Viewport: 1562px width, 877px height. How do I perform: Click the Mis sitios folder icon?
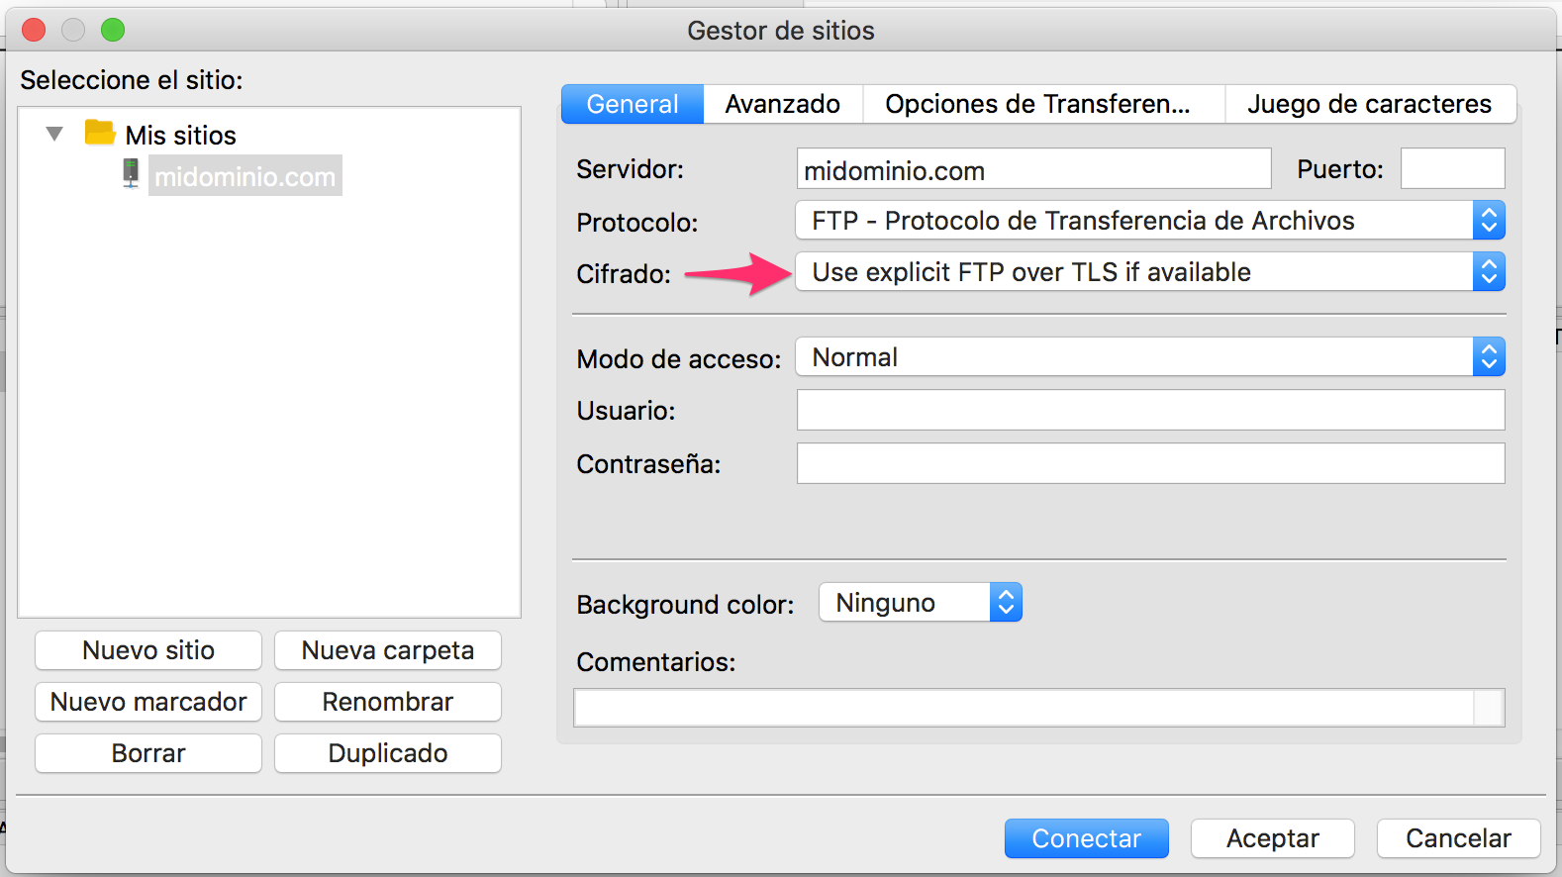tap(100, 133)
